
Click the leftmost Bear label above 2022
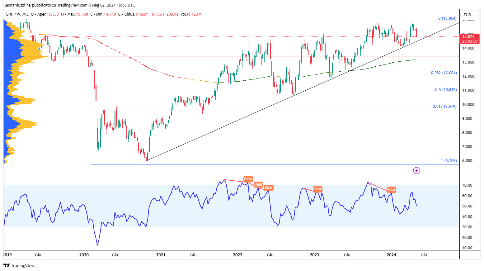click(x=248, y=179)
